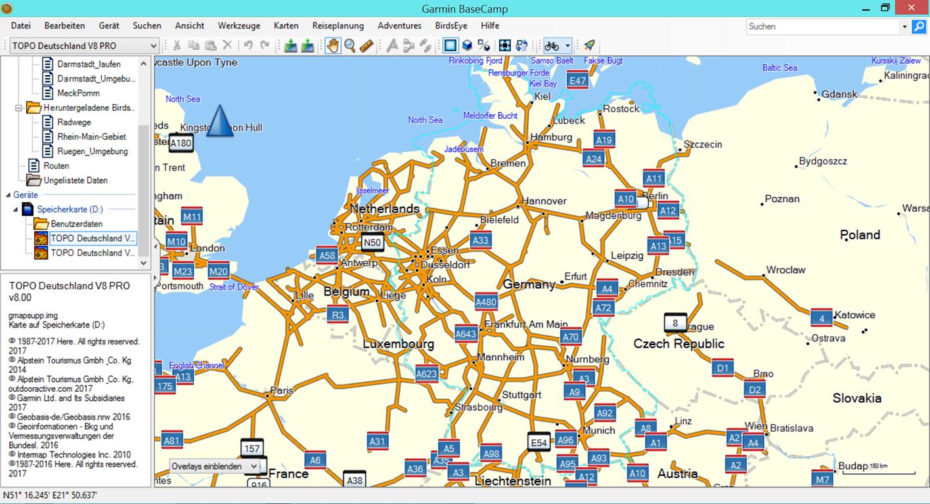Open the Karten menu
This screenshot has height=504, width=930.
tap(286, 26)
